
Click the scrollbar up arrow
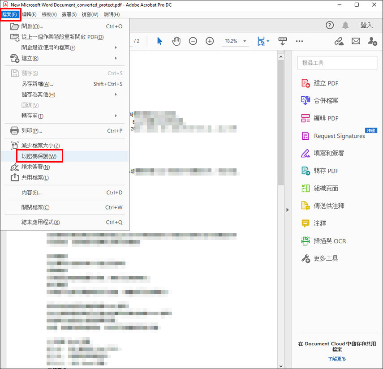[281, 57]
